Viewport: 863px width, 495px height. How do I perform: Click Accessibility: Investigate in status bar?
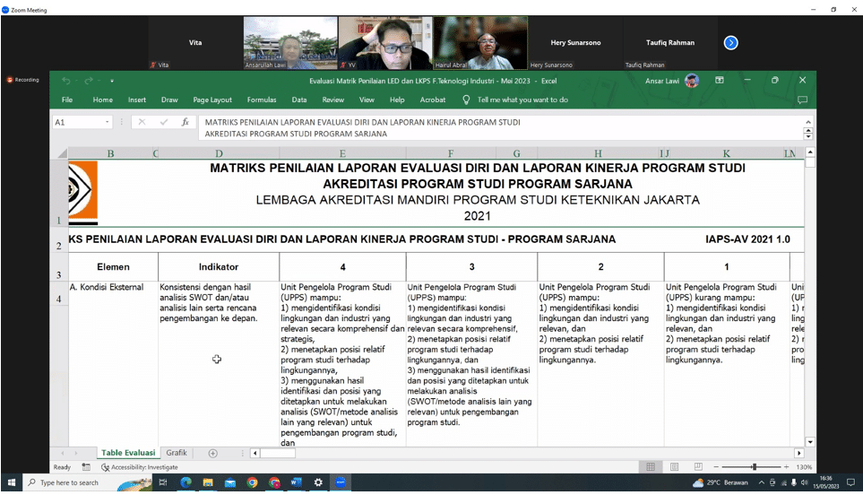coord(139,467)
